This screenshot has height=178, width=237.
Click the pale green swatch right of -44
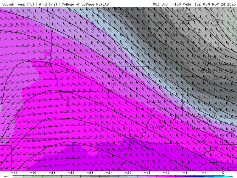click(x=18, y=177)
